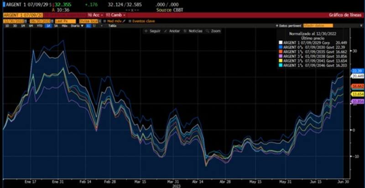365x188 pixels.
Task: Open the Noticias icon in chart toolbar
Action: 186,31
